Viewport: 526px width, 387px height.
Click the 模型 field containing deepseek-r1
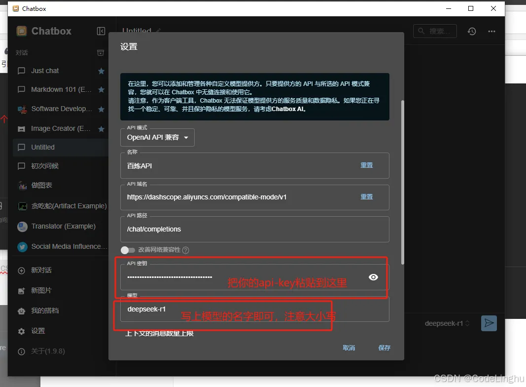(254, 309)
